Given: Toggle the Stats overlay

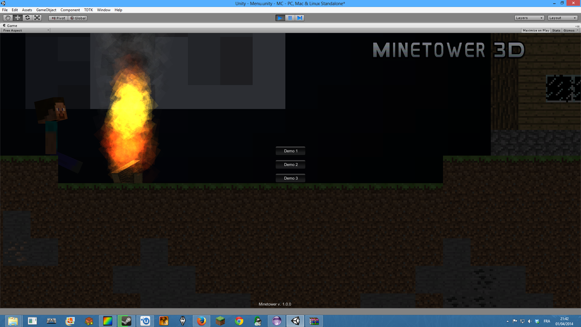Looking at the screenshot, I should tap(556, 30).
